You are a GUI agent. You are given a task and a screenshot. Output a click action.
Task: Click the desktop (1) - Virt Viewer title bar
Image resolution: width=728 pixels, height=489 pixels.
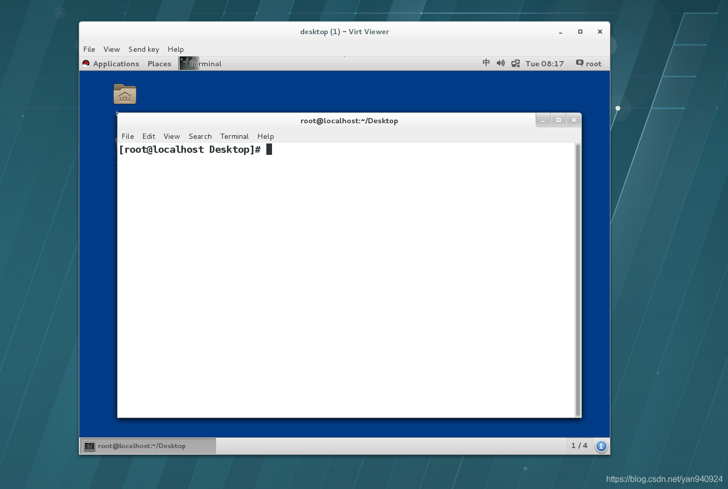345,32
